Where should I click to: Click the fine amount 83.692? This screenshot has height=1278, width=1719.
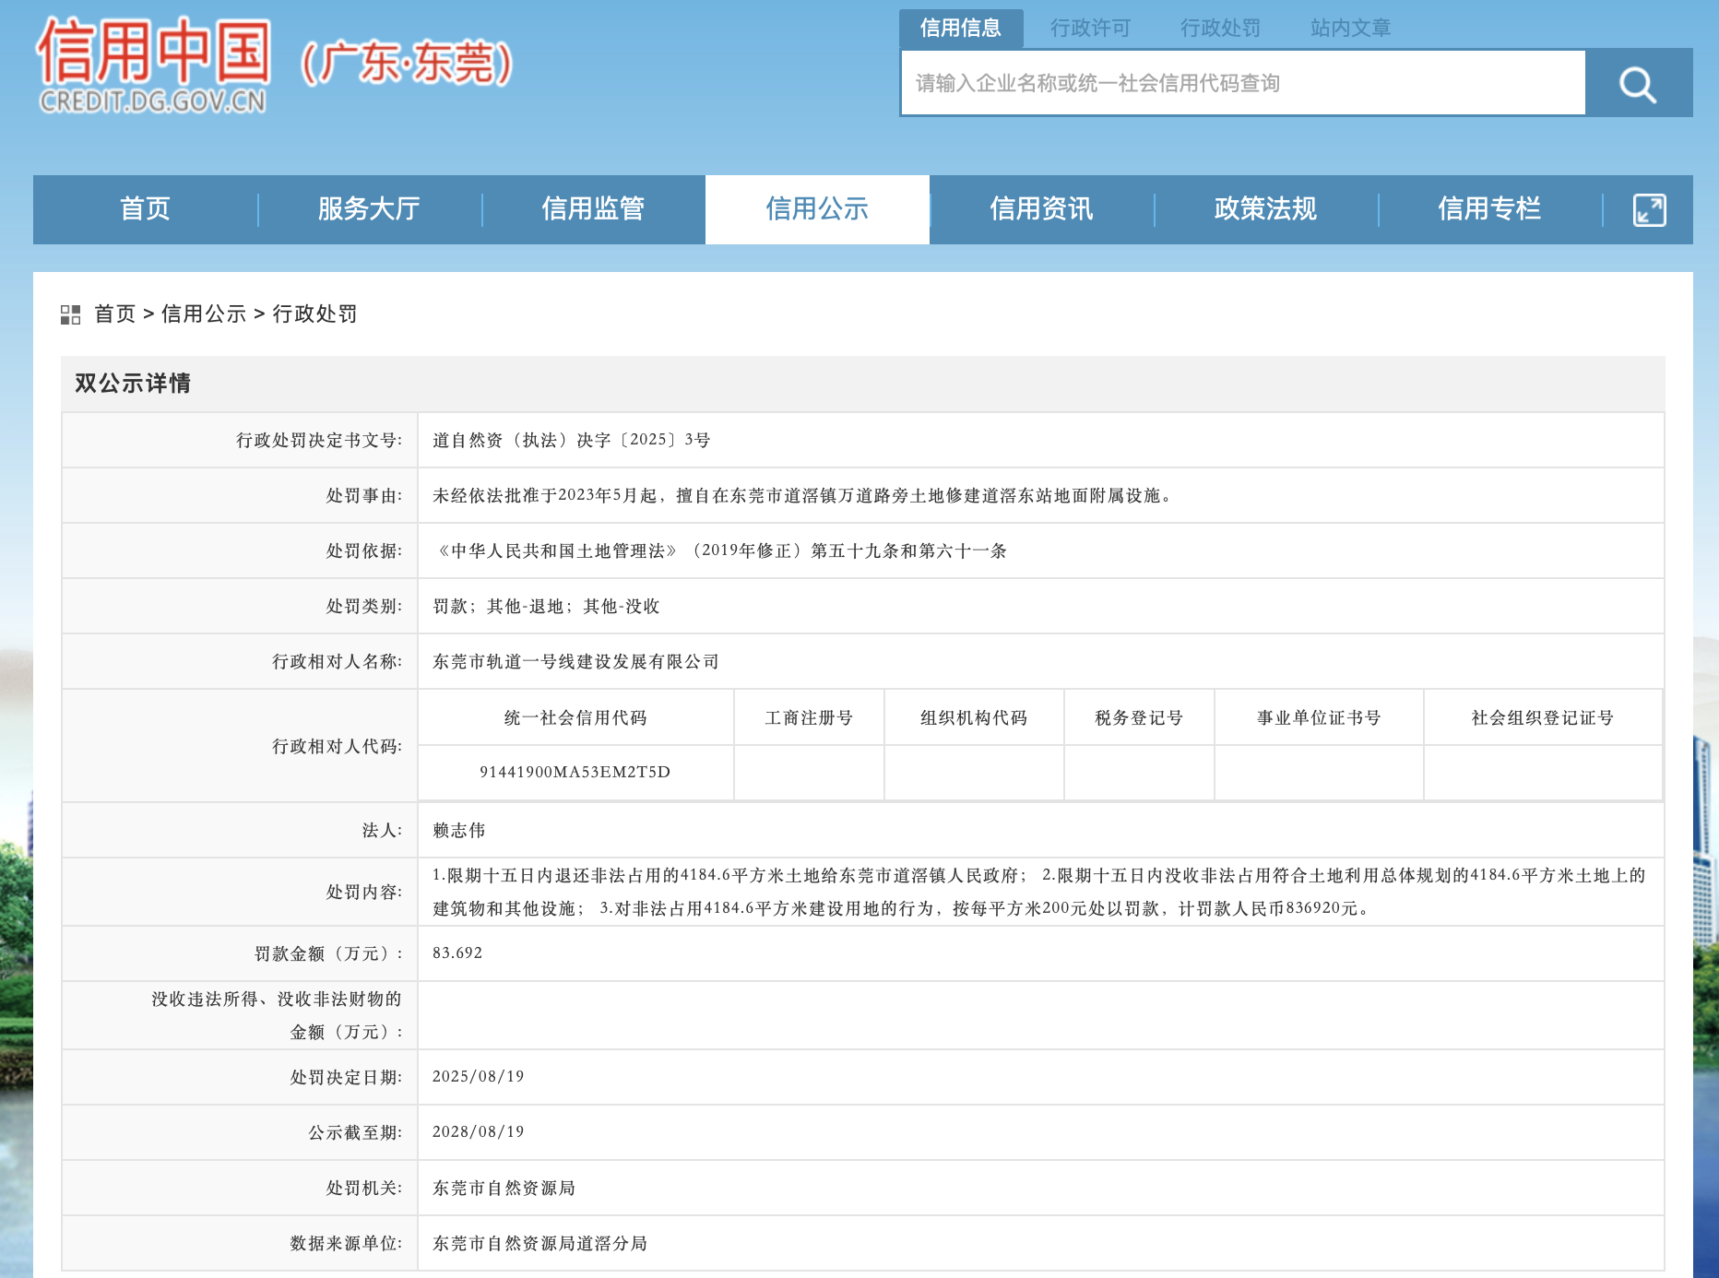pyautogui.click(x=457, y=953)
